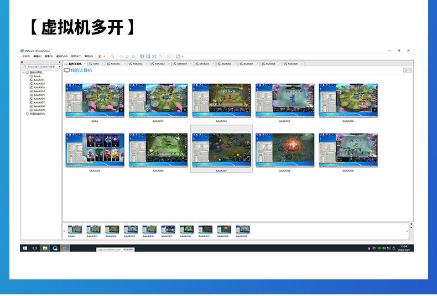This screenshot has width=437, height=296.
Task: Click the Task View taskbar icon
Action: (x=34, y=248)
